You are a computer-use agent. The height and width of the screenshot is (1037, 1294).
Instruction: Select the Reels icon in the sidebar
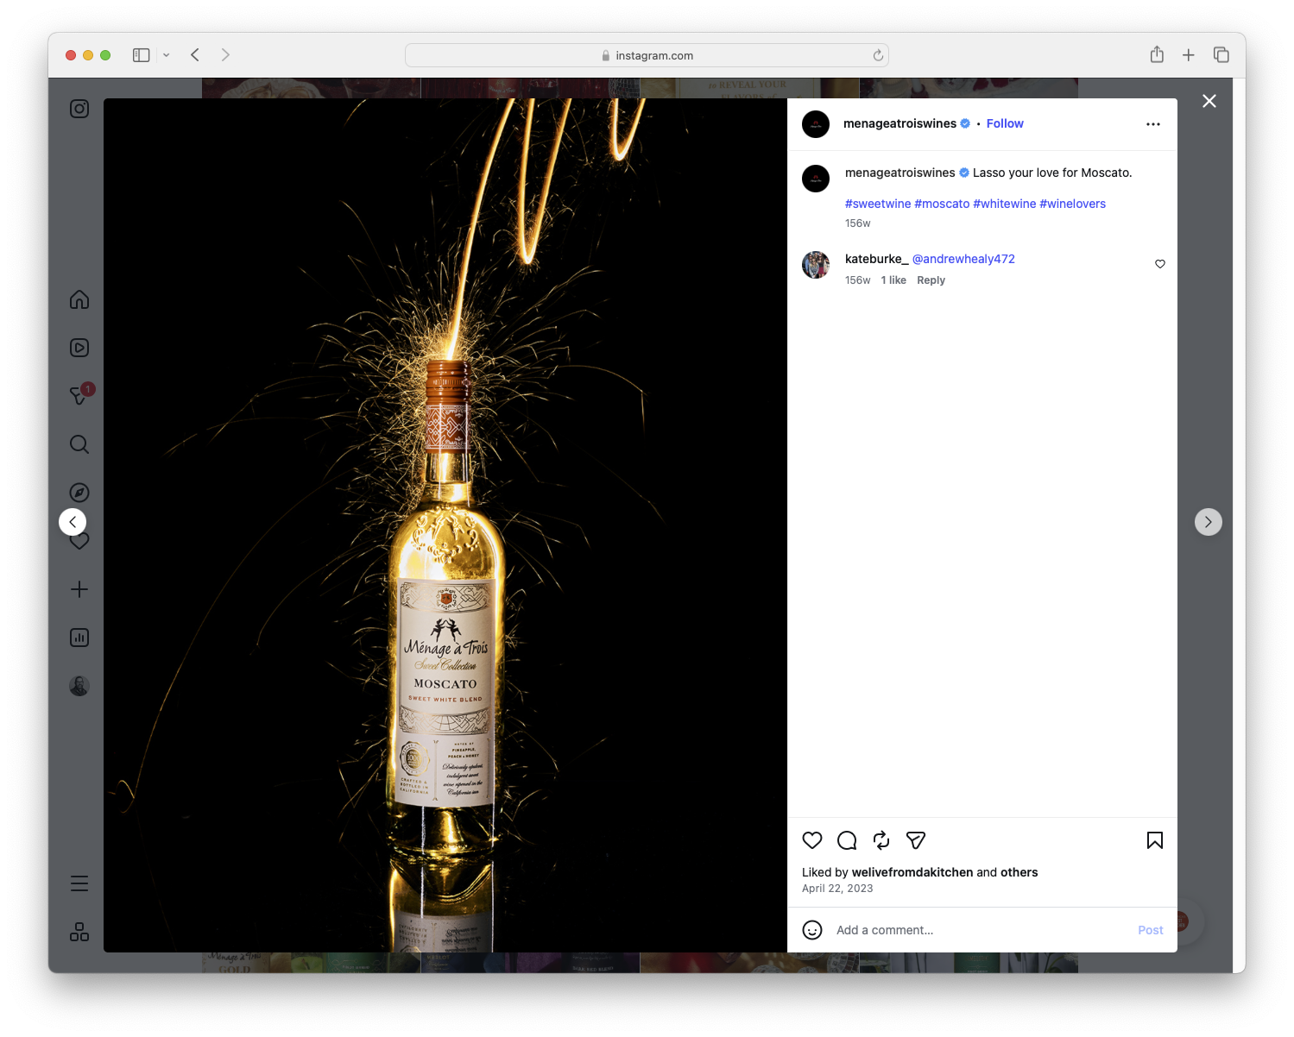click(x=79, y=347)
